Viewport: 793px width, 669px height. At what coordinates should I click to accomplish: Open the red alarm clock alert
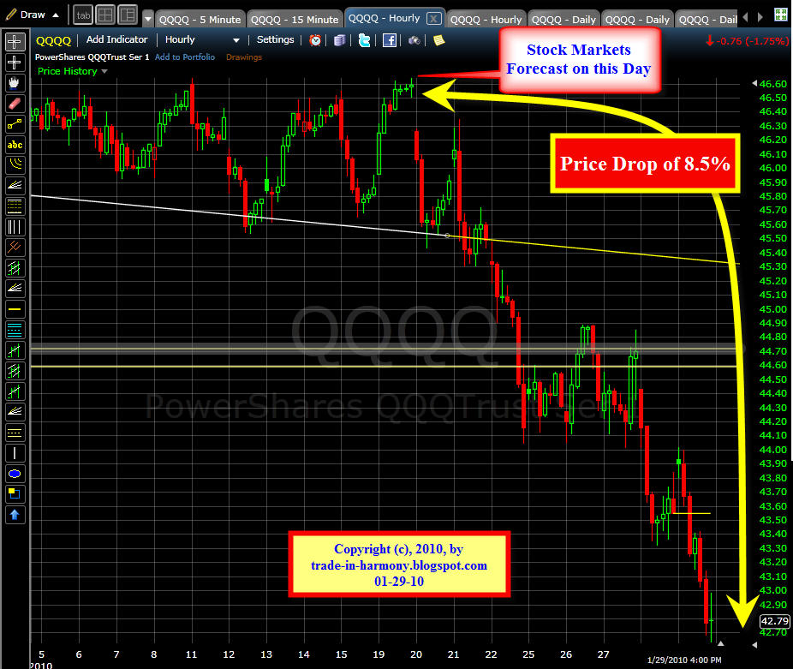pos(315,40)
